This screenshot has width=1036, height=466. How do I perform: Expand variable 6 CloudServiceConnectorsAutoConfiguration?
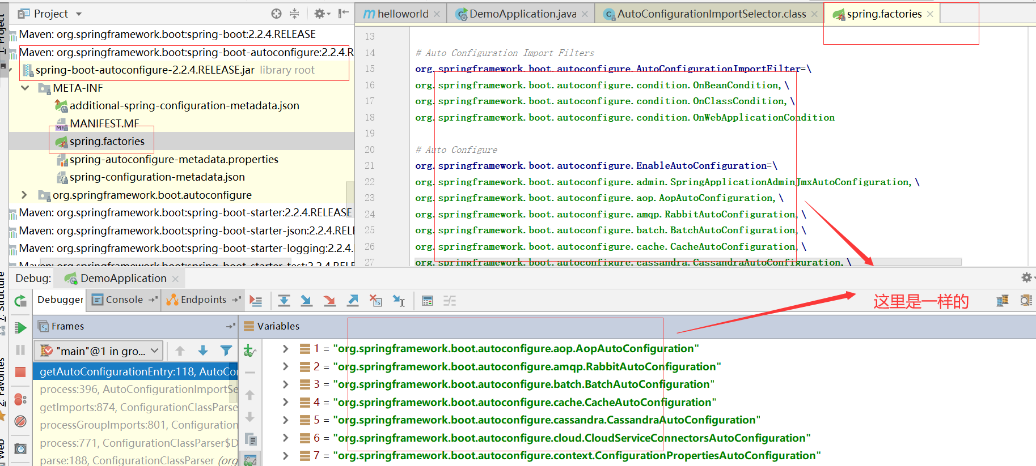point(286,438)
